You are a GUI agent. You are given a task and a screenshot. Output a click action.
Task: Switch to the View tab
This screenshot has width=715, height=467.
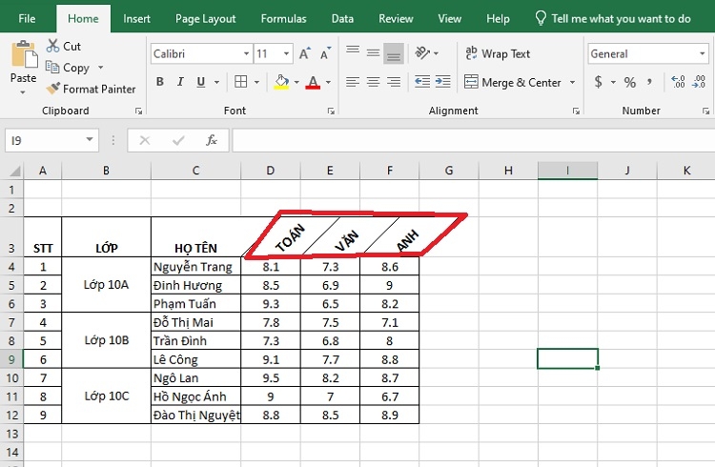tap(450, 19)
